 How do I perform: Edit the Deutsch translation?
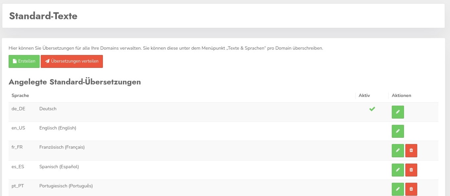click(398, 112)
